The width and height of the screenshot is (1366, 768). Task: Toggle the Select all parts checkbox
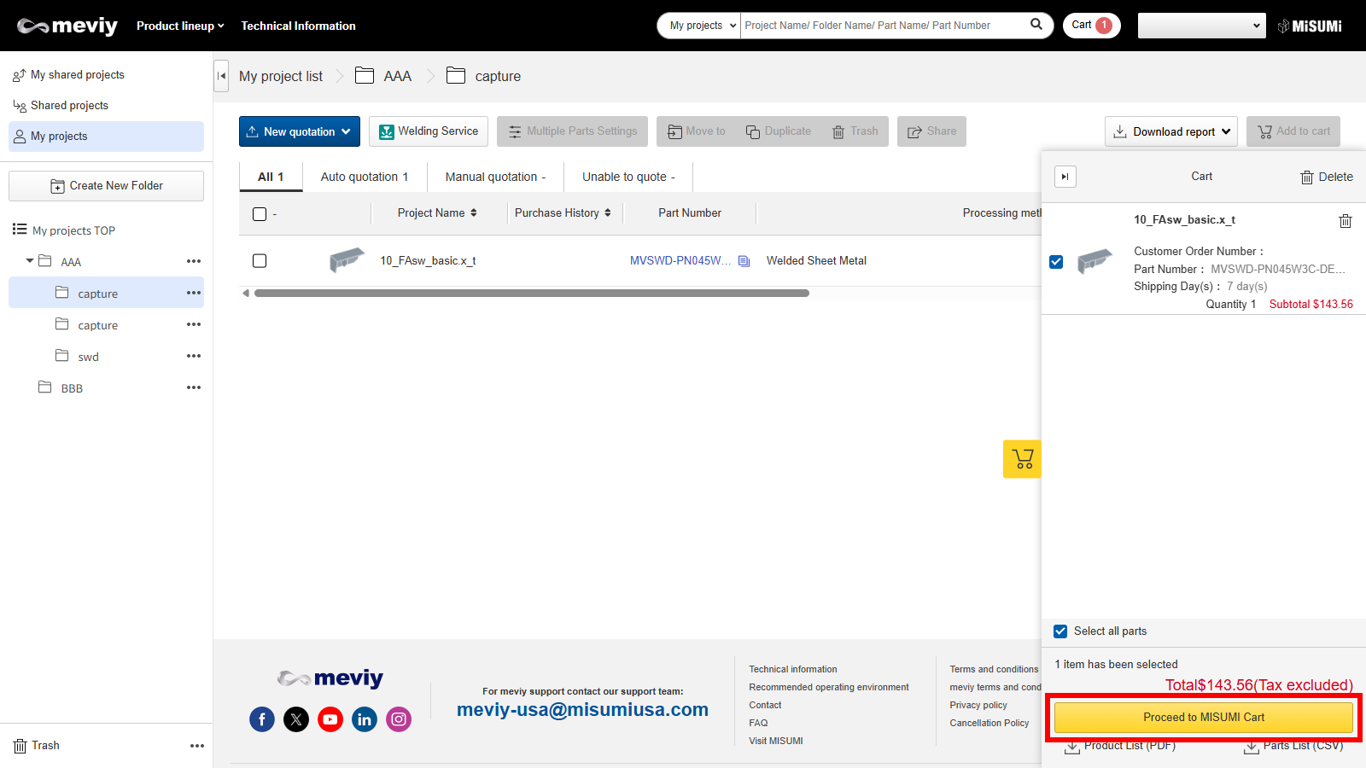pos(1060,631)
